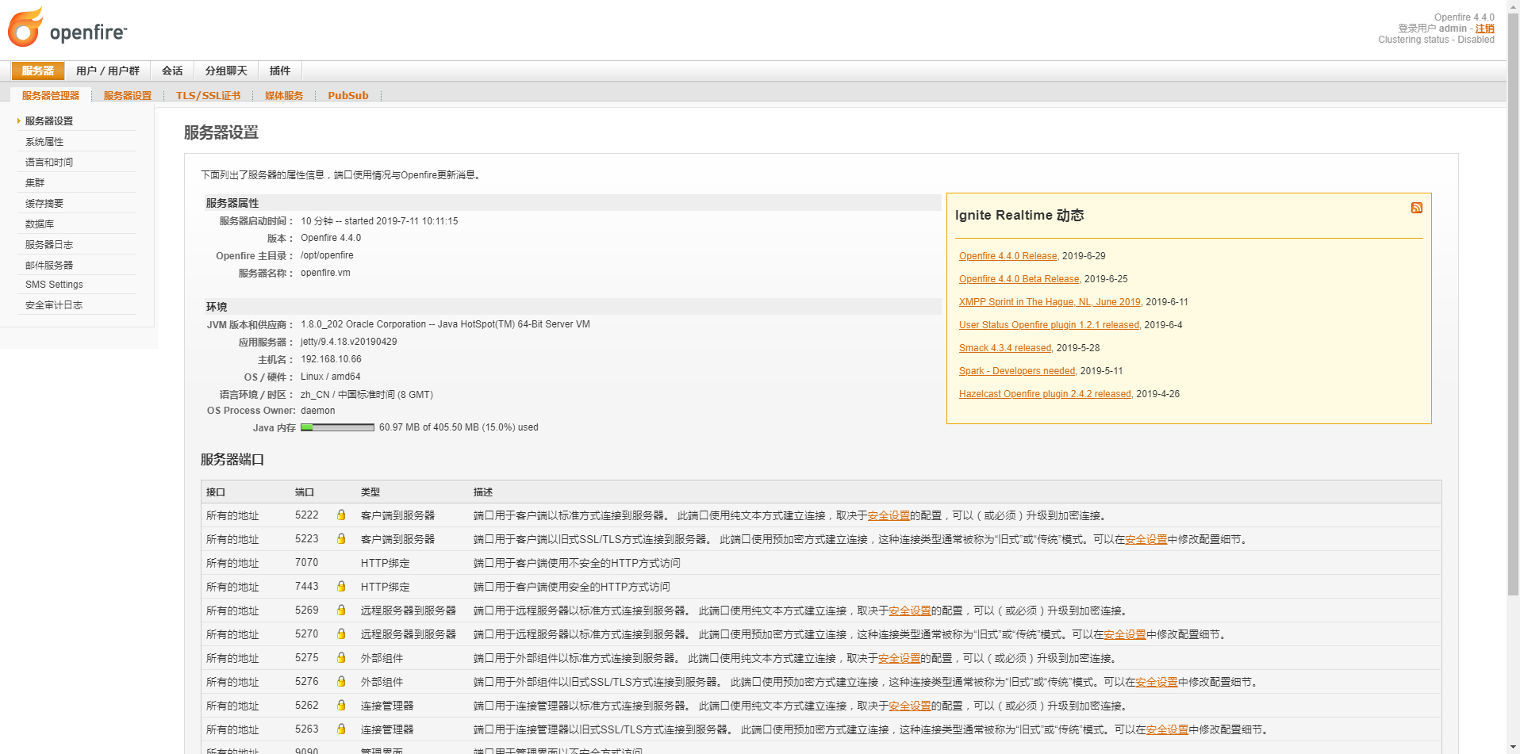
Task: Open the PubSub sub-tab
Action: tap(348, 95)
